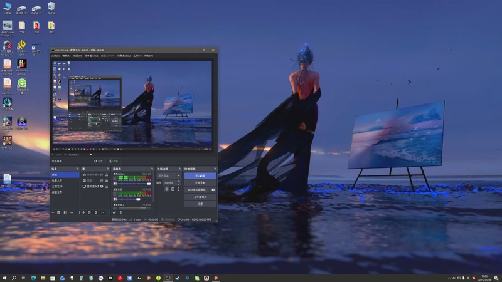Screen dimensions: 502x282
Task: Open 帮助(H) menu
Action: pos(149,56)
